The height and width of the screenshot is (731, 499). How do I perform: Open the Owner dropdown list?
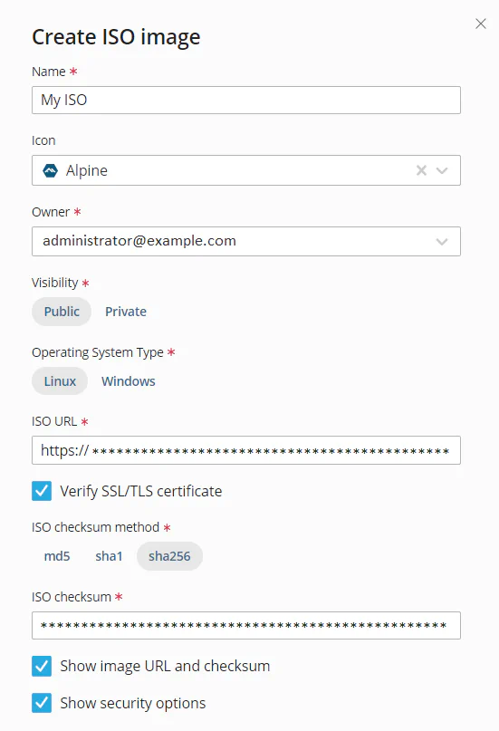coord(246,242)
